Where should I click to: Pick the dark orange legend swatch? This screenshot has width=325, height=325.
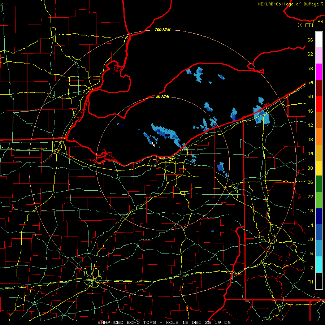click(x=319, y=120)
